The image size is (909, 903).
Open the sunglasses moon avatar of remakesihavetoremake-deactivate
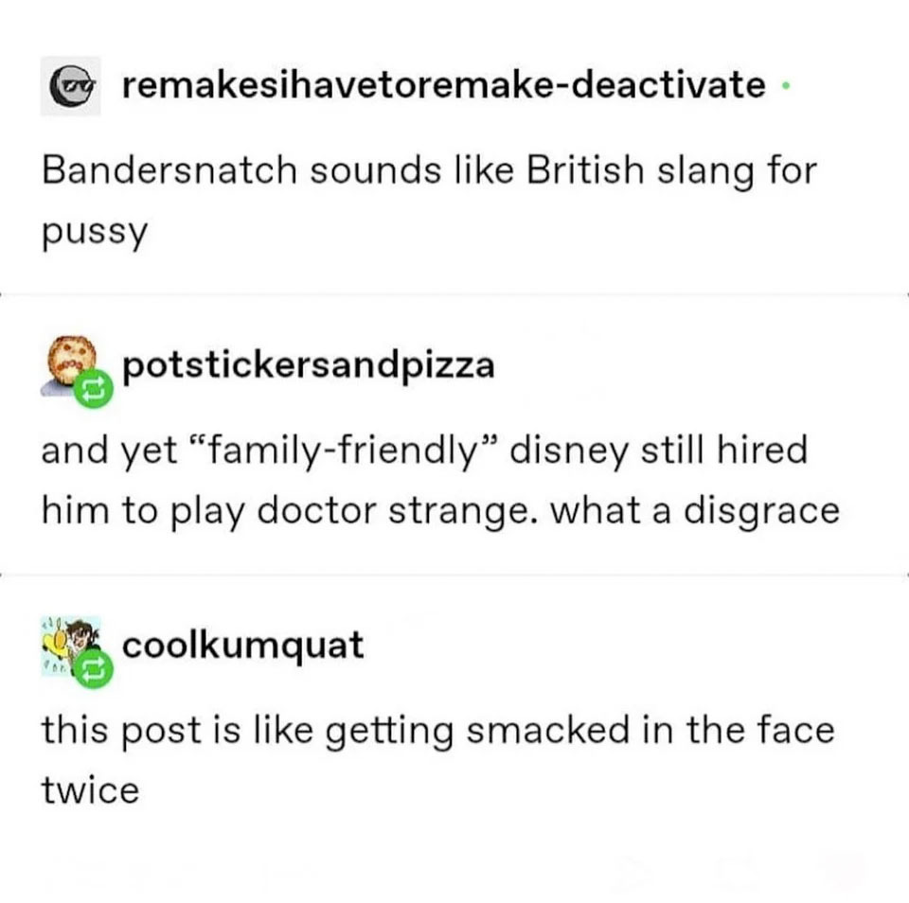(70, 86)
